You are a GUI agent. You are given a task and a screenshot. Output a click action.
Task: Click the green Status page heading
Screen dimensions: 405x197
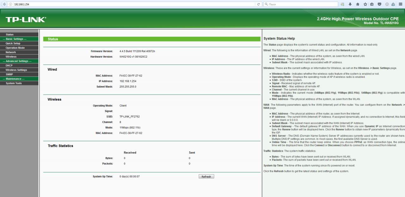[152, 39]
